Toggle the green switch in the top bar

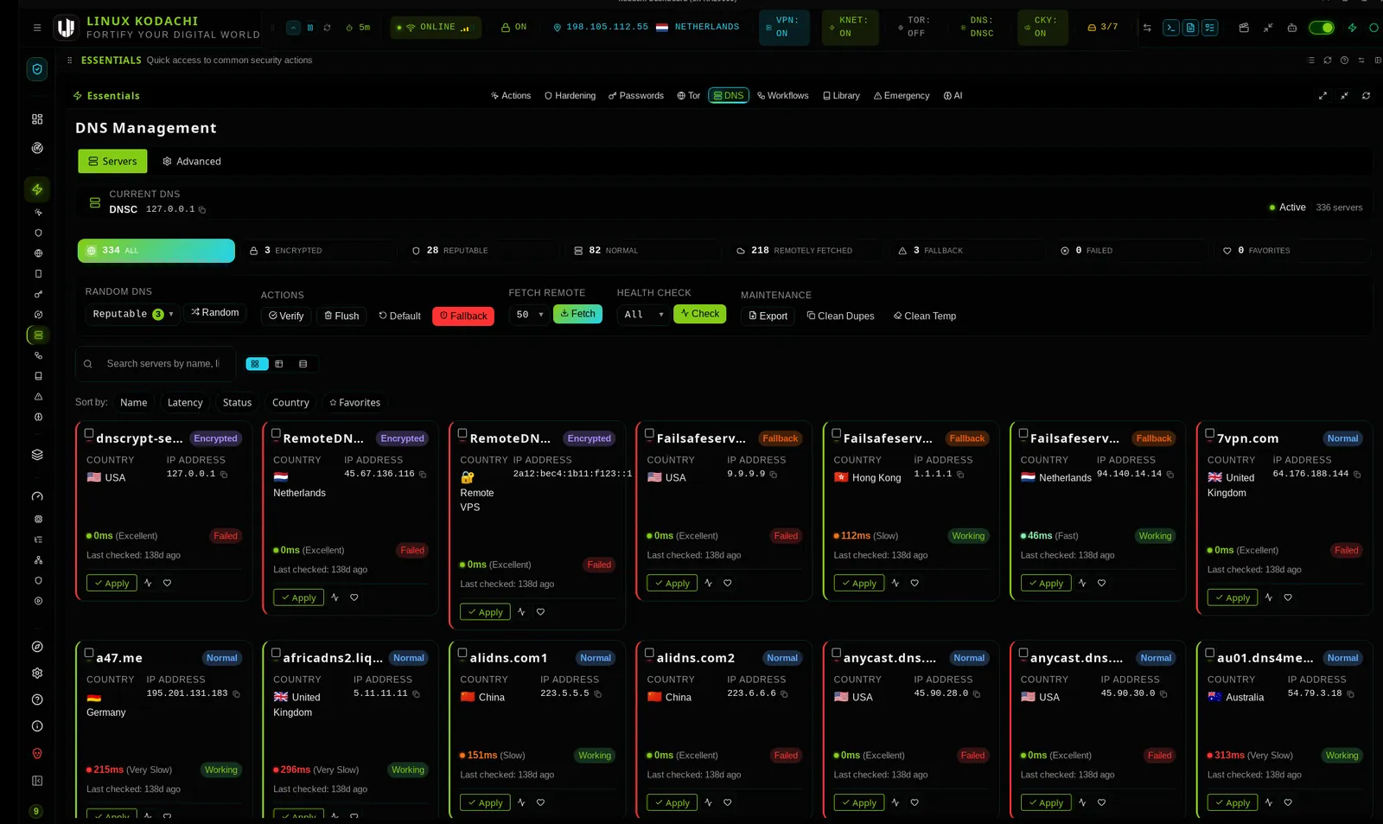pyautogui.click(x=1321, y=28)
